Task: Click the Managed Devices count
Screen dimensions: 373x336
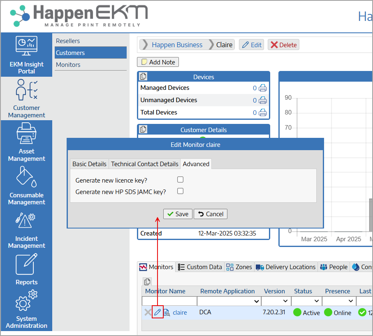Action: [x=255, y=88]
